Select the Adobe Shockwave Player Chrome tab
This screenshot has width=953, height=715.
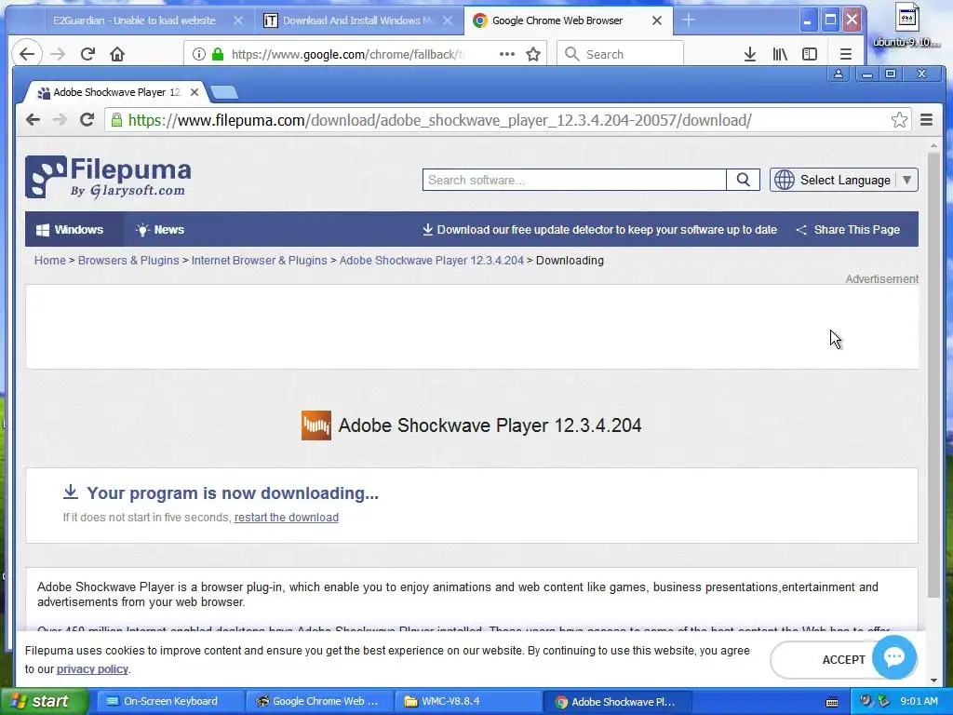[115, 92]
